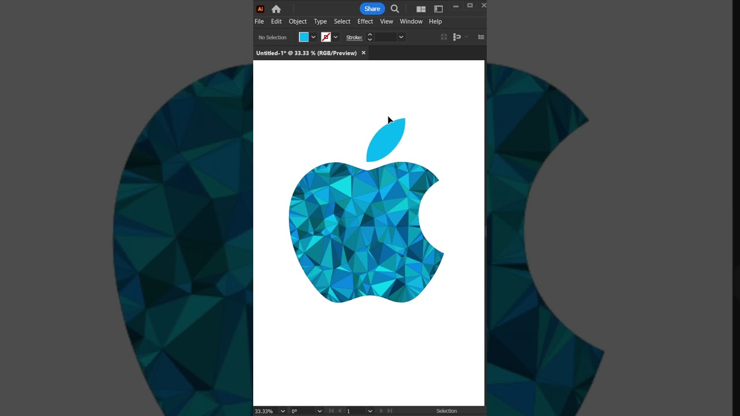The image size is (740, 416).
Task: Expand the zoom level dropdown
Action: (283, 411)
